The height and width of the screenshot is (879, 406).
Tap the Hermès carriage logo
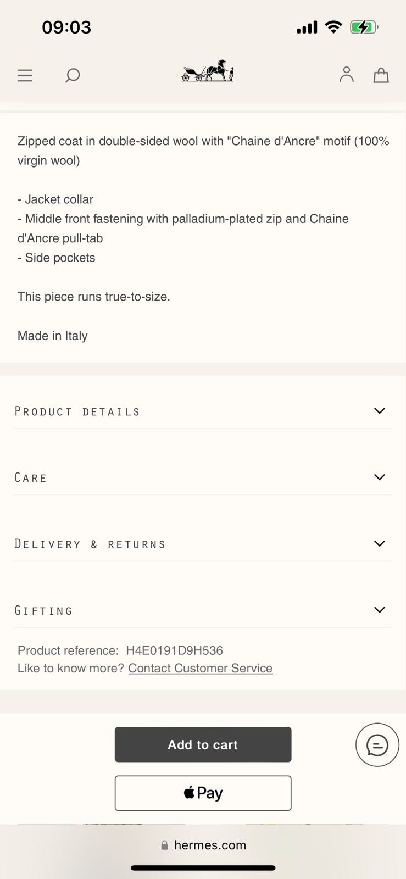tap(208, 71)
